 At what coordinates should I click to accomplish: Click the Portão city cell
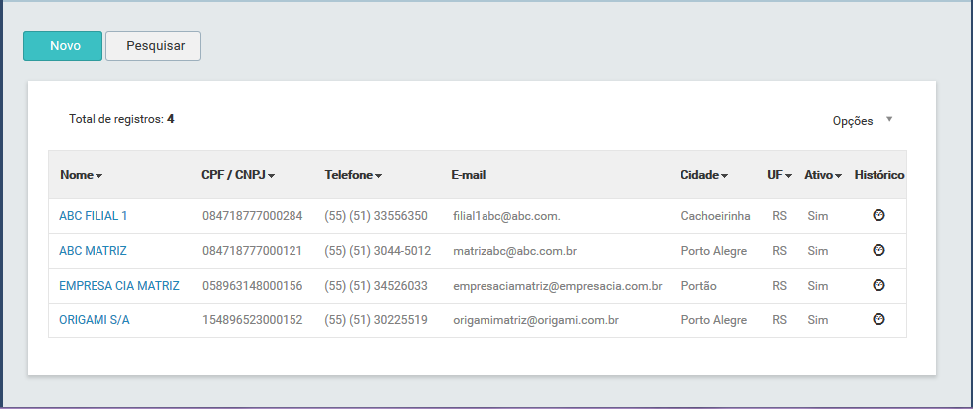pyautogui.click(x=698, y=286)
